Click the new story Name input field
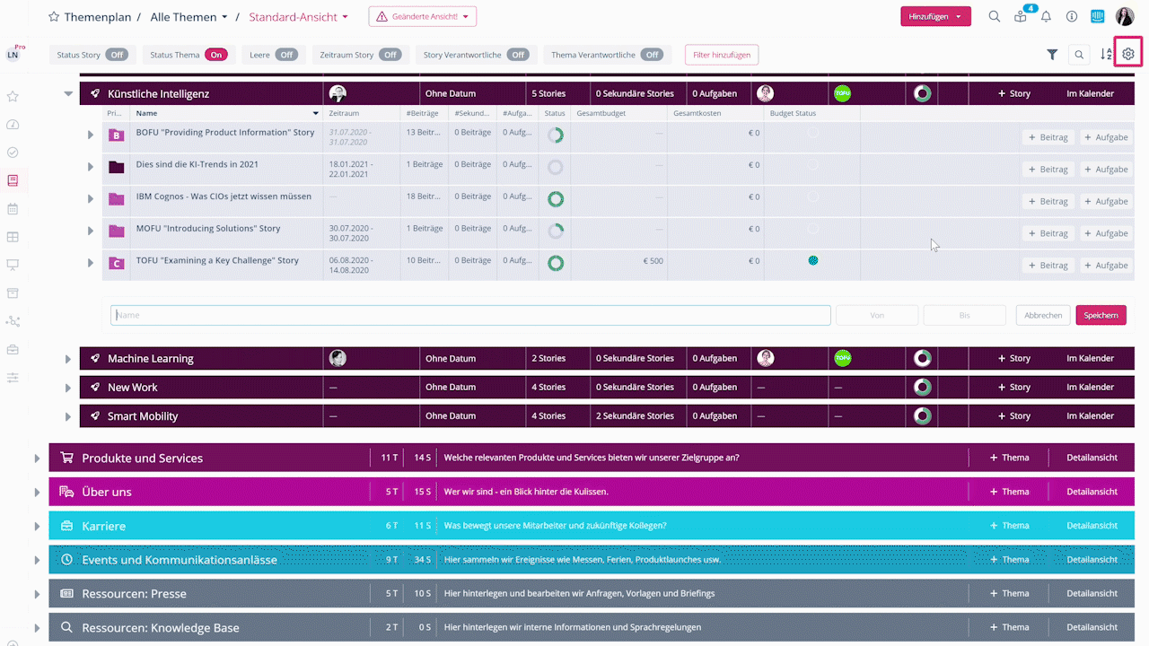The width and height of the screenshot is (1149, 646). 470,315
